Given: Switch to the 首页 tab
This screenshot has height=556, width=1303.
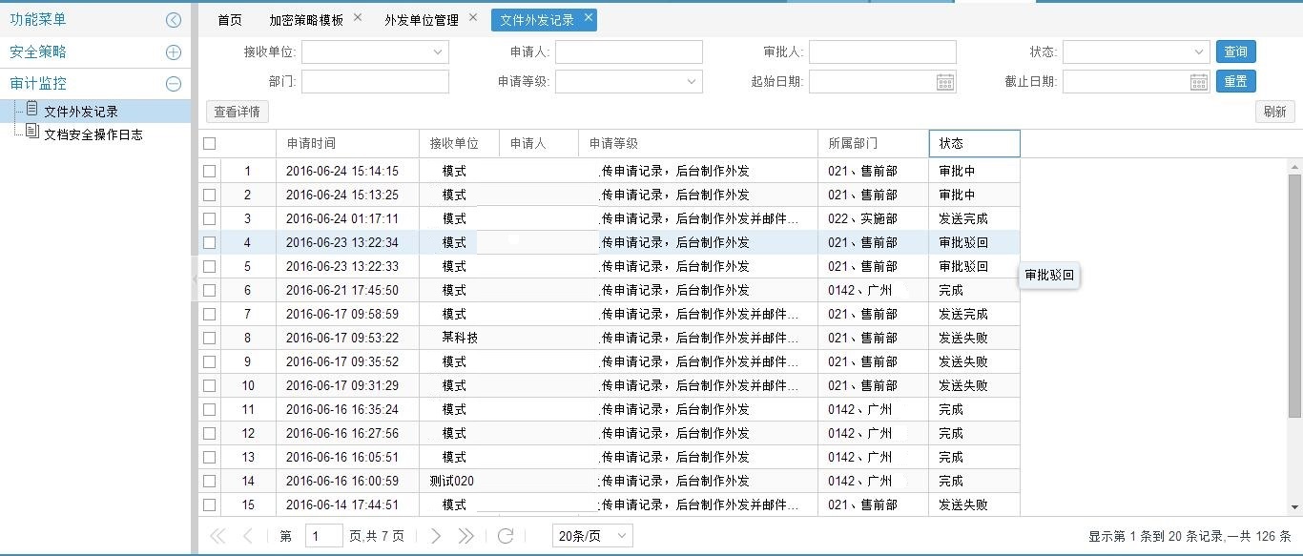Looking at the screenshot, I should click(229, 18).
